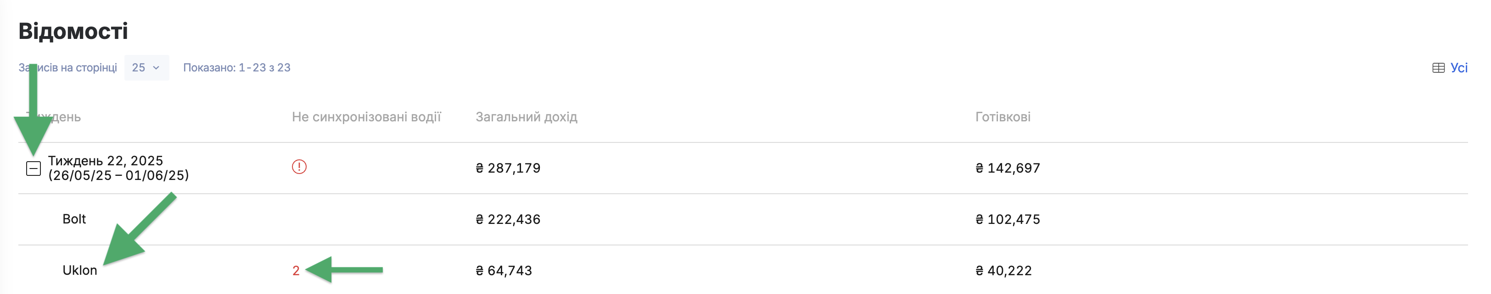Select the Uklon row
Image resolution: width=1491 pixels, height=294 pixels.
click(x=743, y=270)
